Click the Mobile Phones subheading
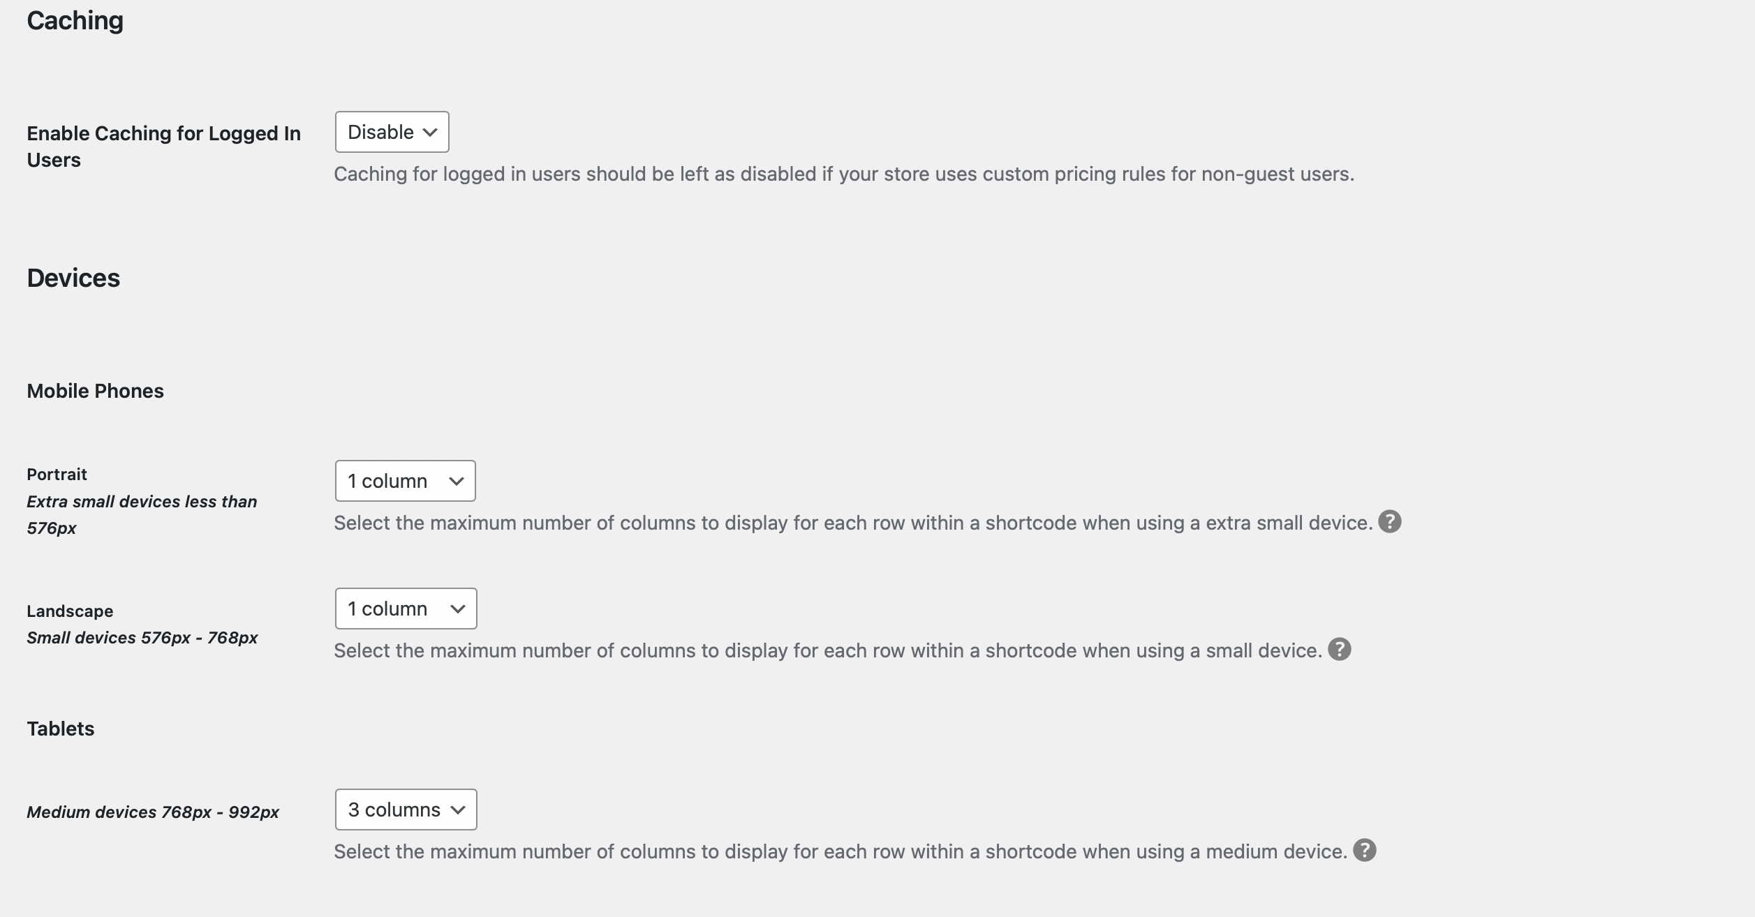Viewport: 1755px width, 917px height. tap(95, 391)
